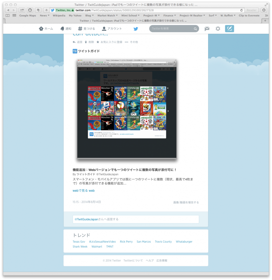Click favorite (お気に入りに登録) star action
Image resolution: width=272 pixels, height=280 pixels.
(109, 42)
